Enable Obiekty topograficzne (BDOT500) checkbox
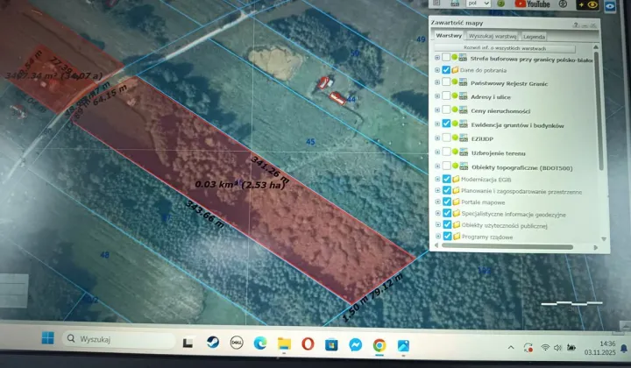Viewport: 631px width, 368px height. pos(446,166)
